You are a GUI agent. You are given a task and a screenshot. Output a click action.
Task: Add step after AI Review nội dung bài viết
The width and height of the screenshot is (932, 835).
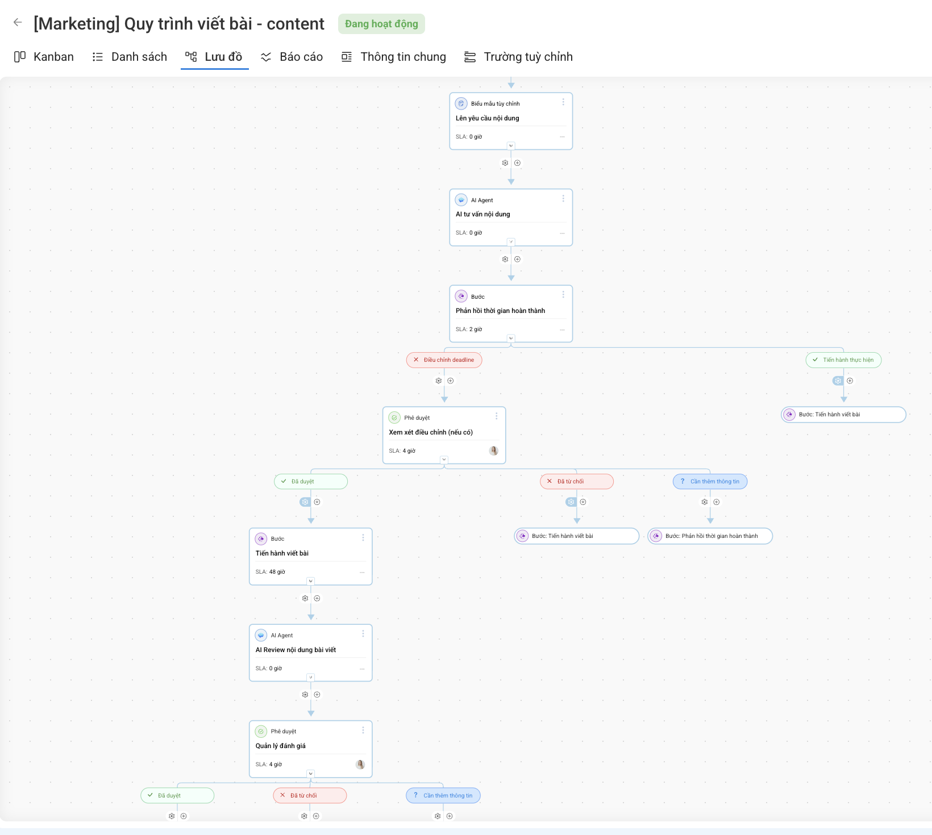click(317, 695)
